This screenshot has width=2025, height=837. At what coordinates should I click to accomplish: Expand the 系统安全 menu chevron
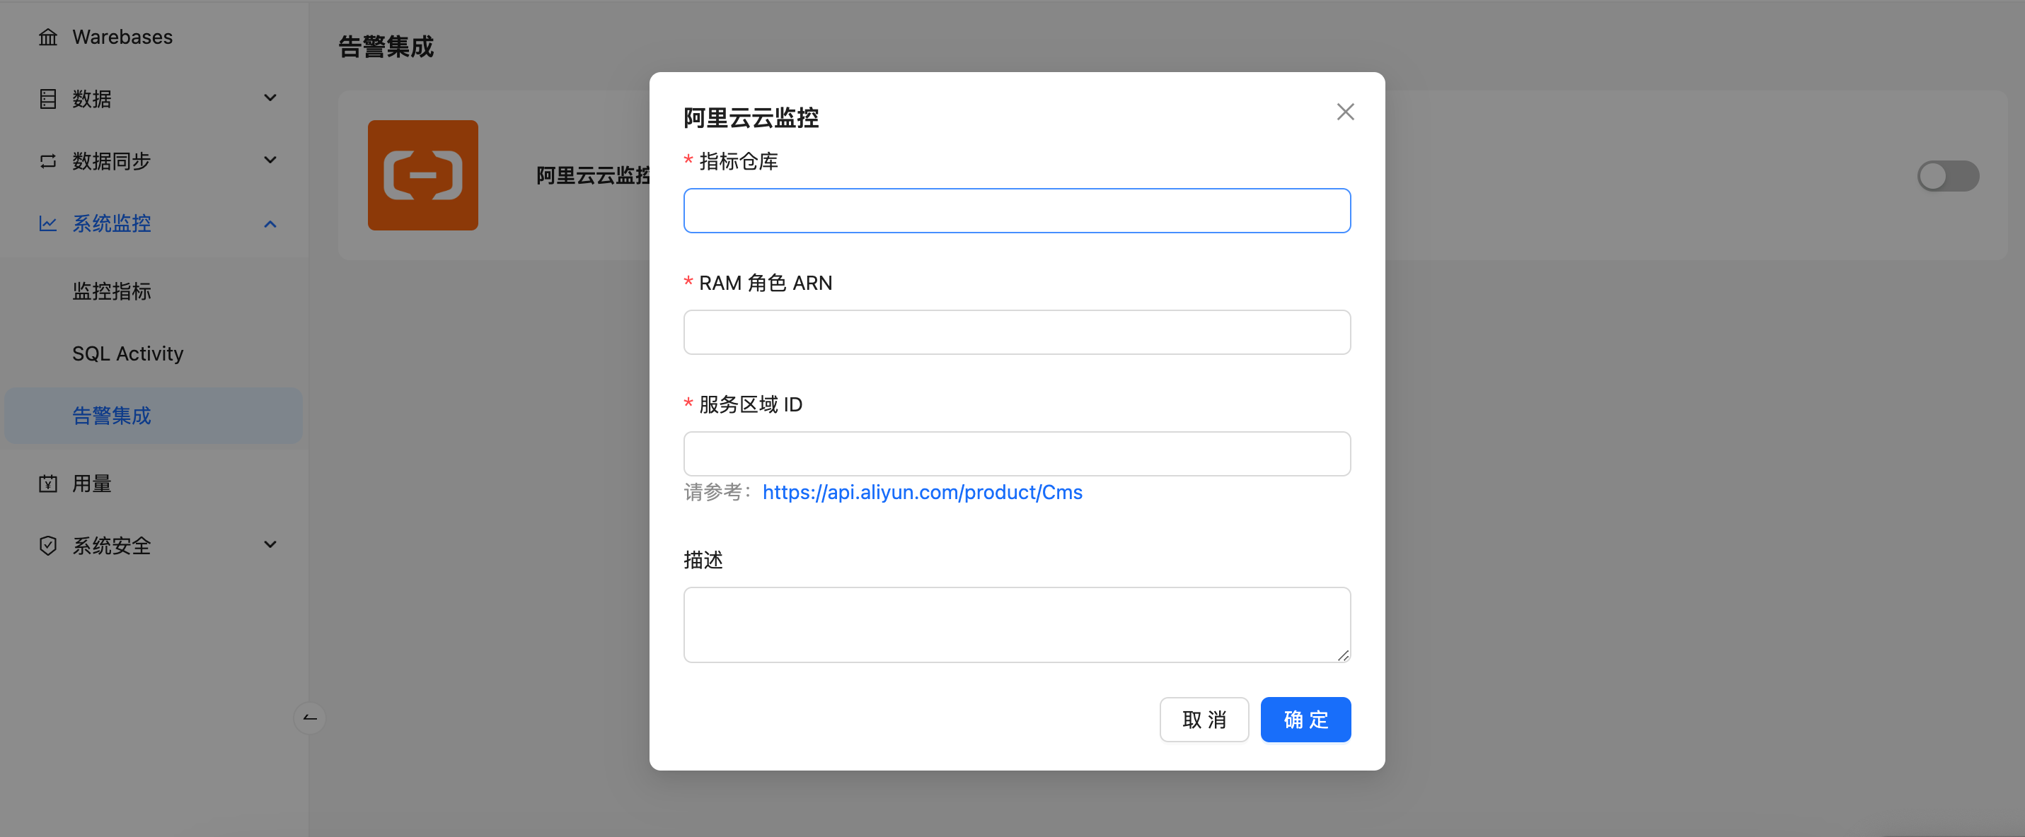pyautogui.click(x=270, y=544)
